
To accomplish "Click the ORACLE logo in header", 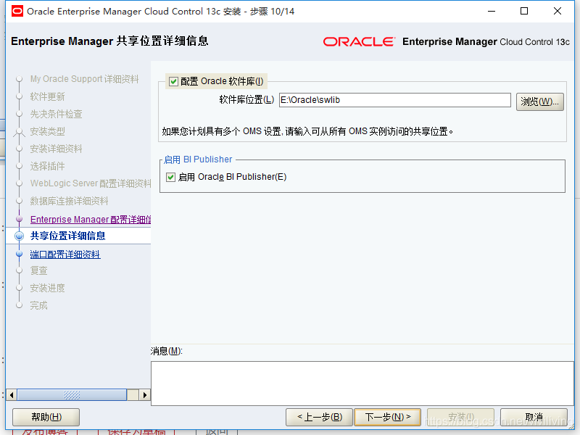I will [359, 41].
